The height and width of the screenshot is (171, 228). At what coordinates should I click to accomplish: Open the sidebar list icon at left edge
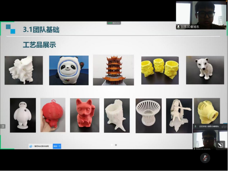(3, 126)
